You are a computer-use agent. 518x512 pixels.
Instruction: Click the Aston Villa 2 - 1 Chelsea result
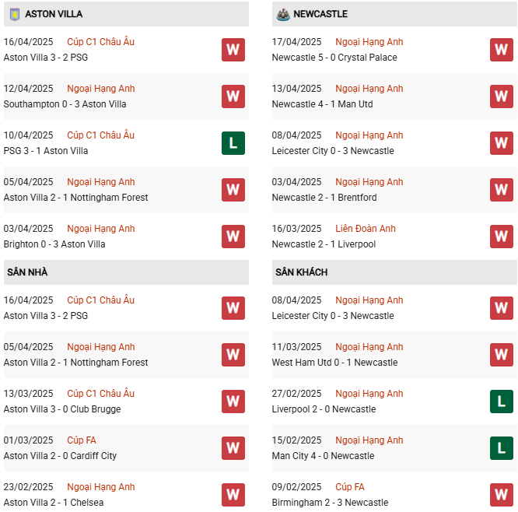[x=54, y=503]
